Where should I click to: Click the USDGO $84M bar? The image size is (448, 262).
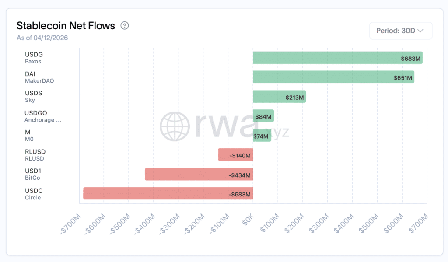pyautogui.click(x=263, y=116)
